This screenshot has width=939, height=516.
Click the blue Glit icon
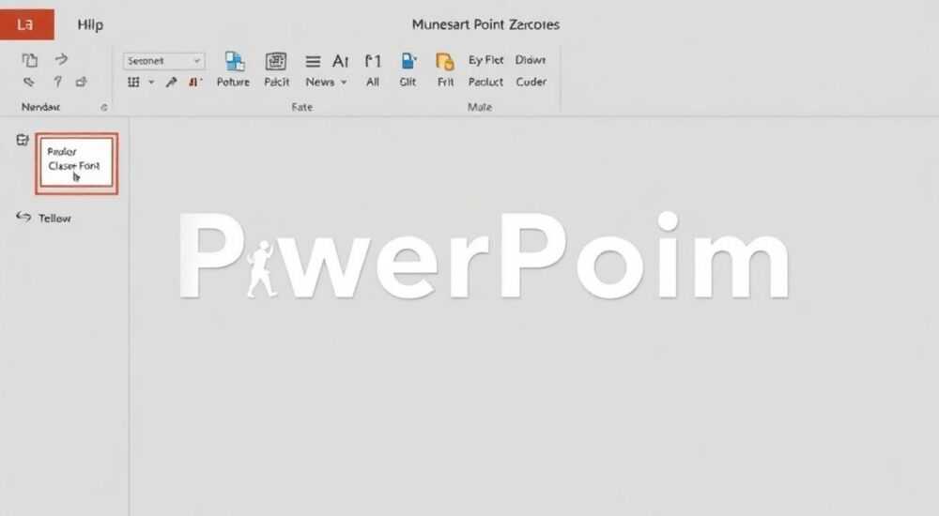pyautogui.click(x=408, y=61)
